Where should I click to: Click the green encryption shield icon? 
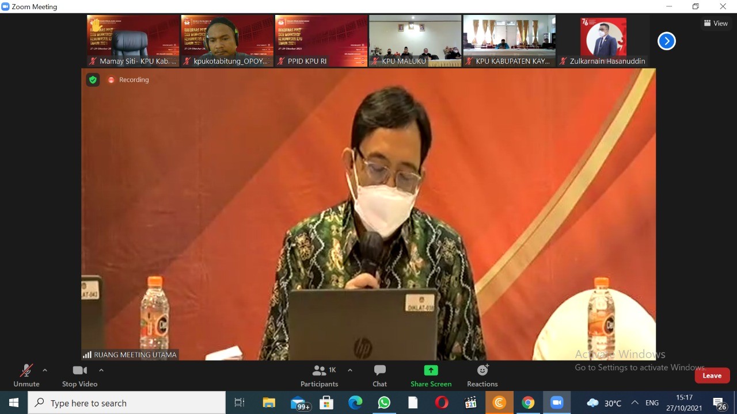point(93,80)
